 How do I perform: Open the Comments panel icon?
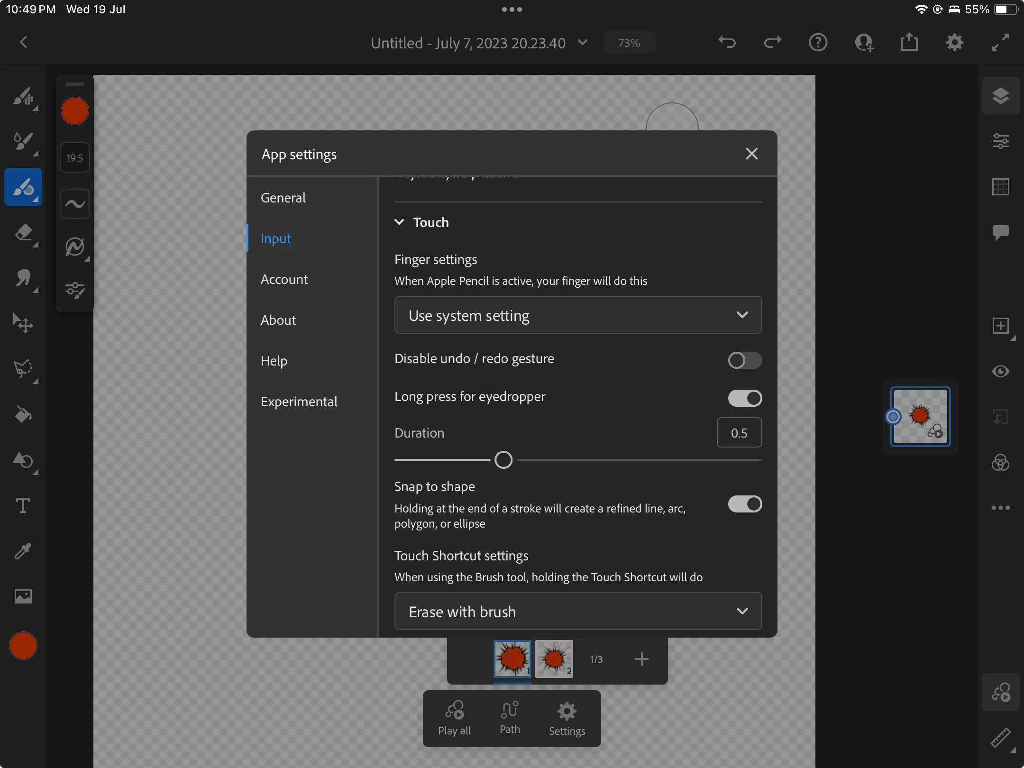tap(1000, 232)
